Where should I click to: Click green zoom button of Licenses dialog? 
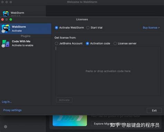[x=11, y=20]
